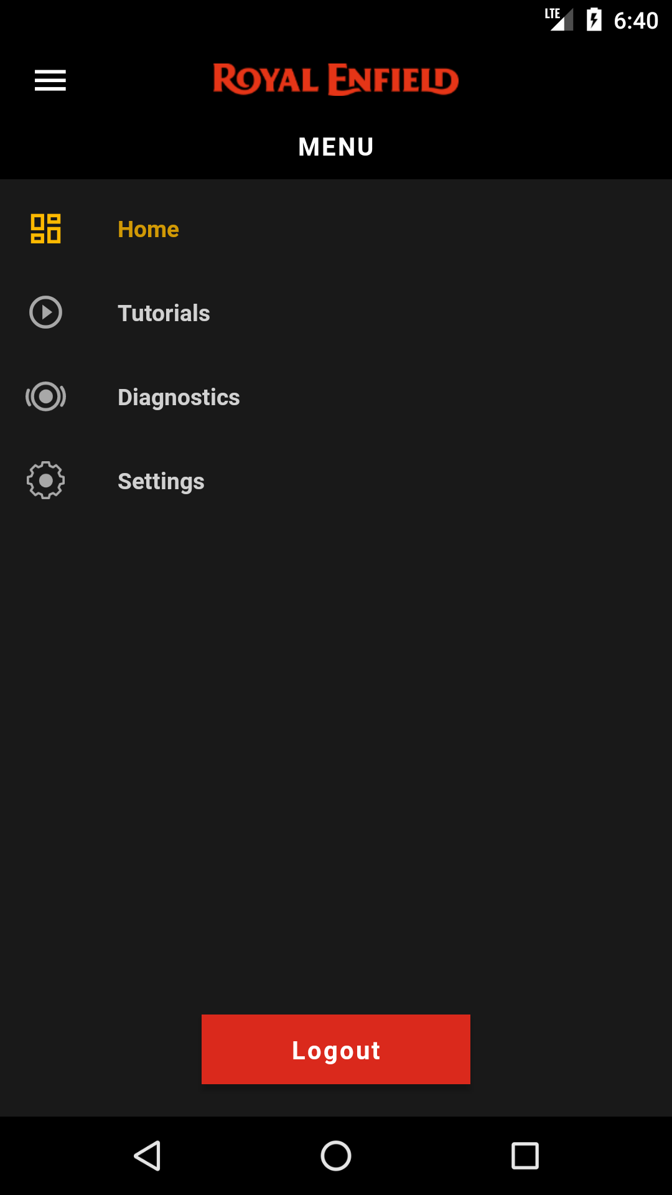Viewport: 672px width, 1195px height.
Task: Click the Settings gear icon
Action: click(x=45, y=480)
